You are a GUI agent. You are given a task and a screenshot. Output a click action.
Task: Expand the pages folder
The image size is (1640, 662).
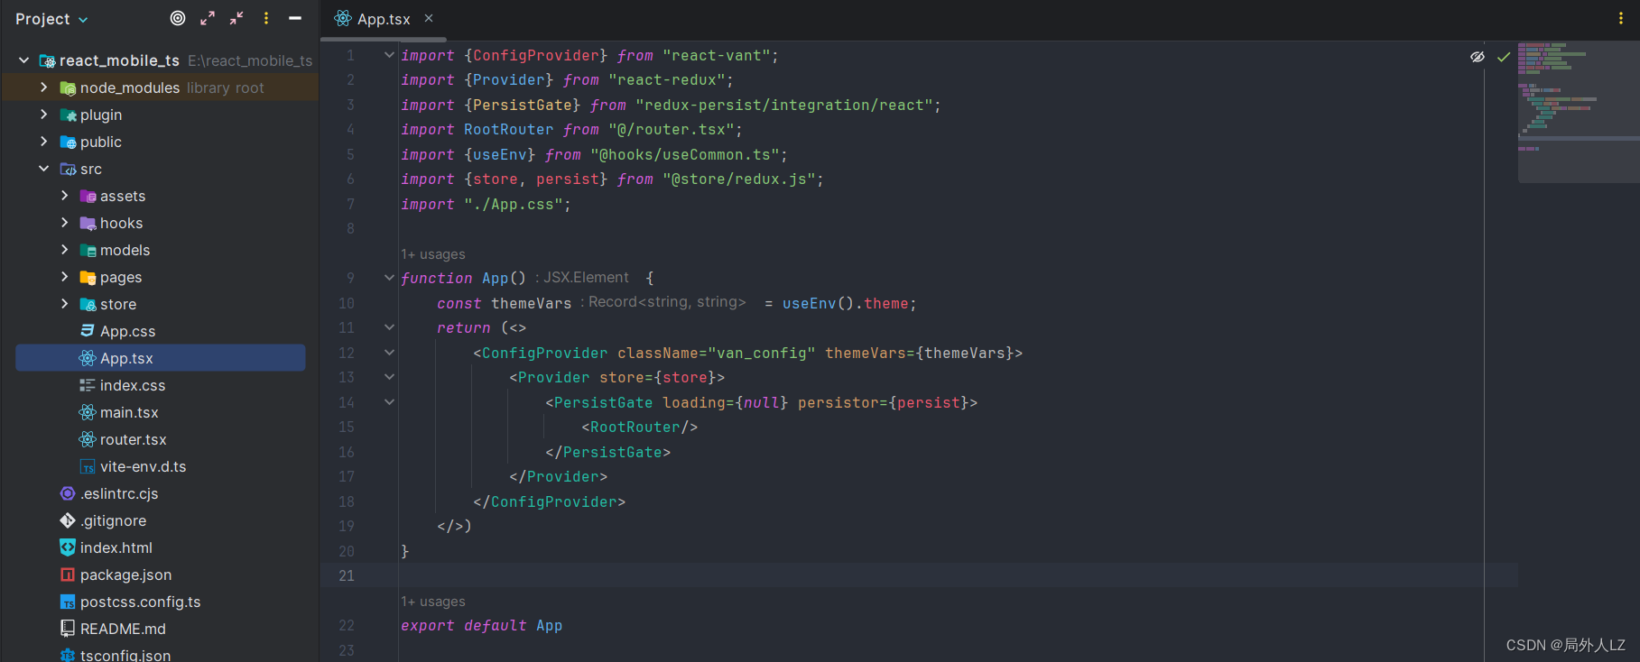[64, 277]
